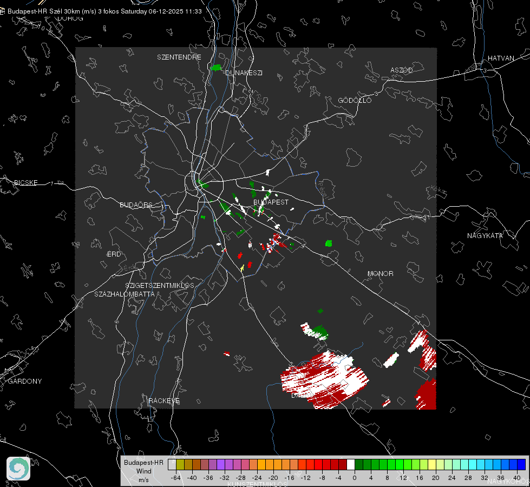Pick the pale yellow swatch above 20
The image size is (530, 487).
(432, 464)
